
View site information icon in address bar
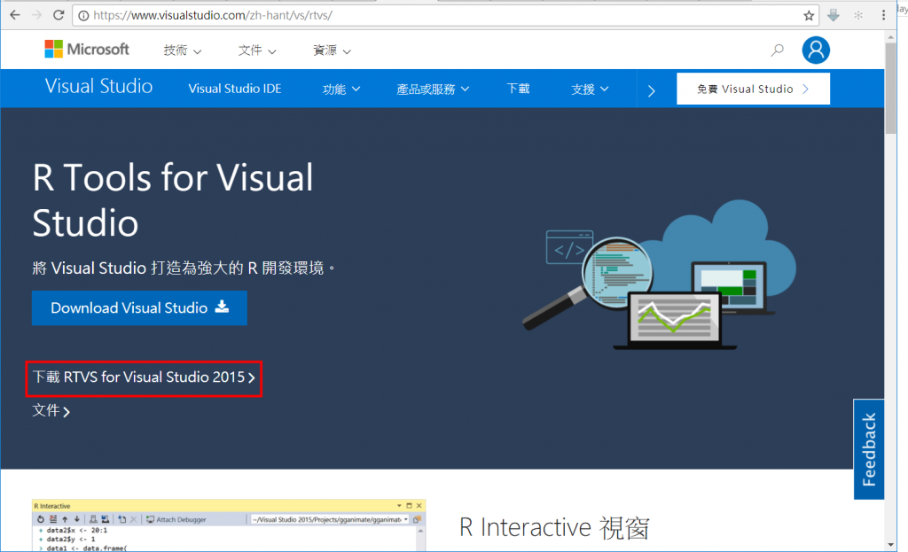coord(83,16)
